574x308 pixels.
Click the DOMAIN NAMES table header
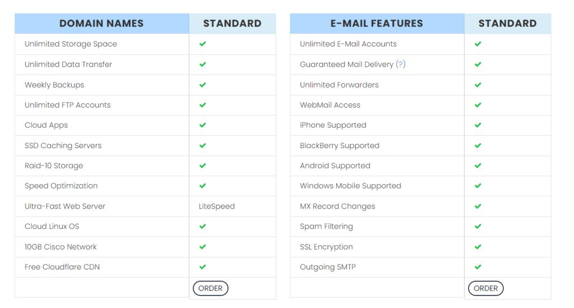coord(101,24)
